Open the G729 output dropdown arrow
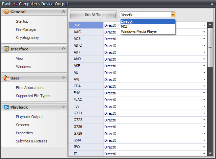Screen dimensions: 216x159 (204, 134)
